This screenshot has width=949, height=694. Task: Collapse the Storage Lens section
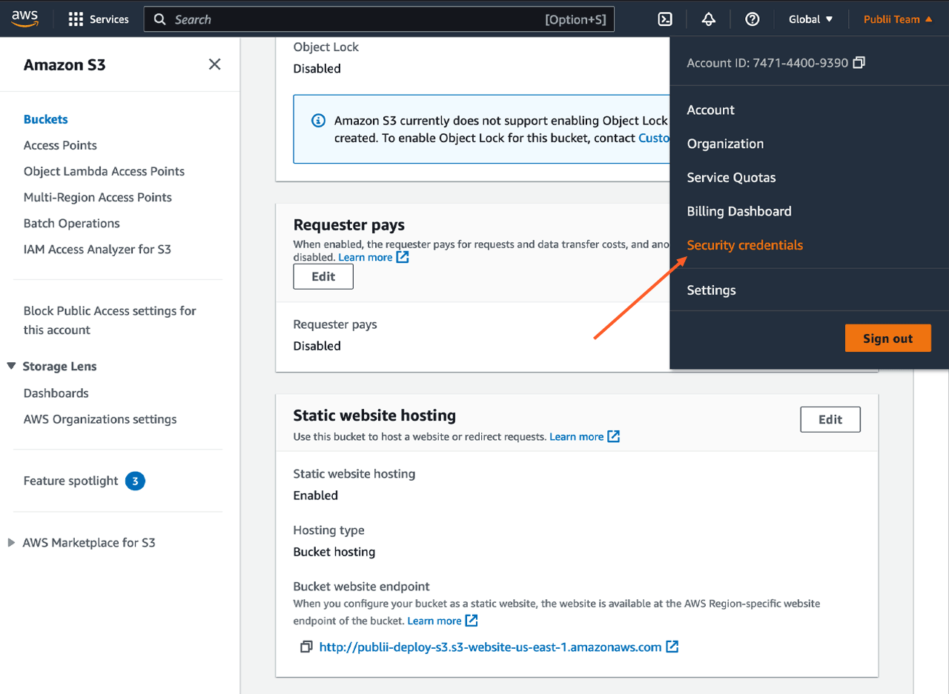(x=10, y=366)
